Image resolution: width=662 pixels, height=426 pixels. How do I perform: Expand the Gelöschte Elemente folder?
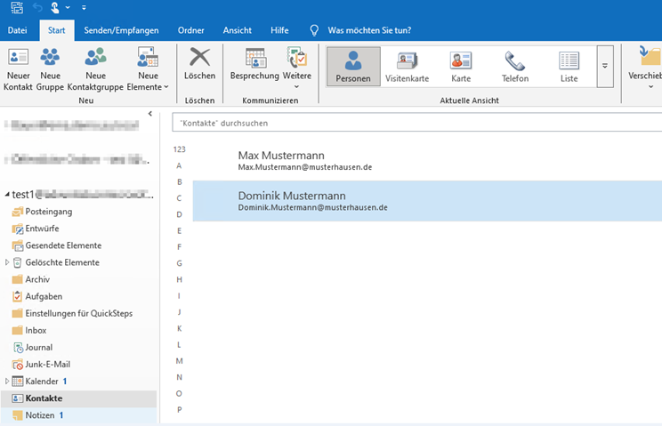7,262
